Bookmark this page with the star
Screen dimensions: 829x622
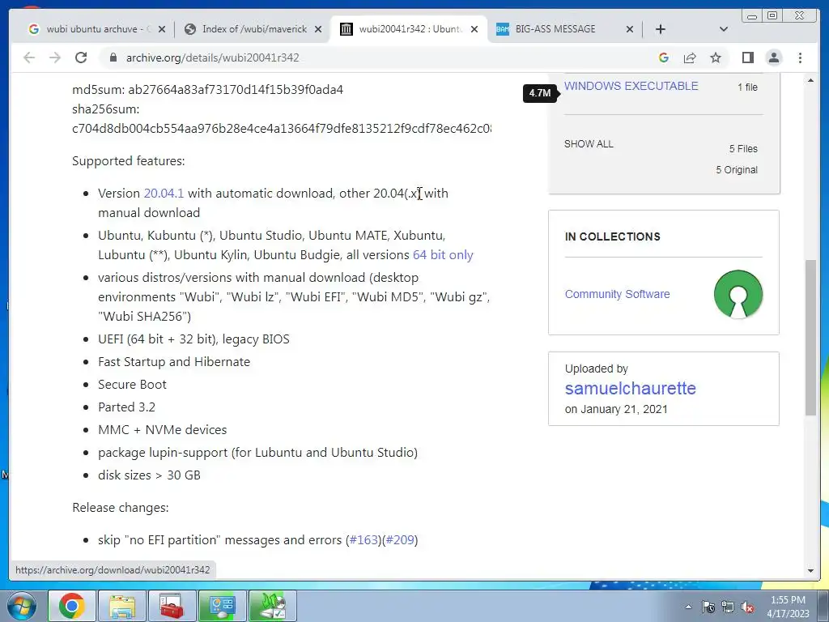click(x=716, y=58)
